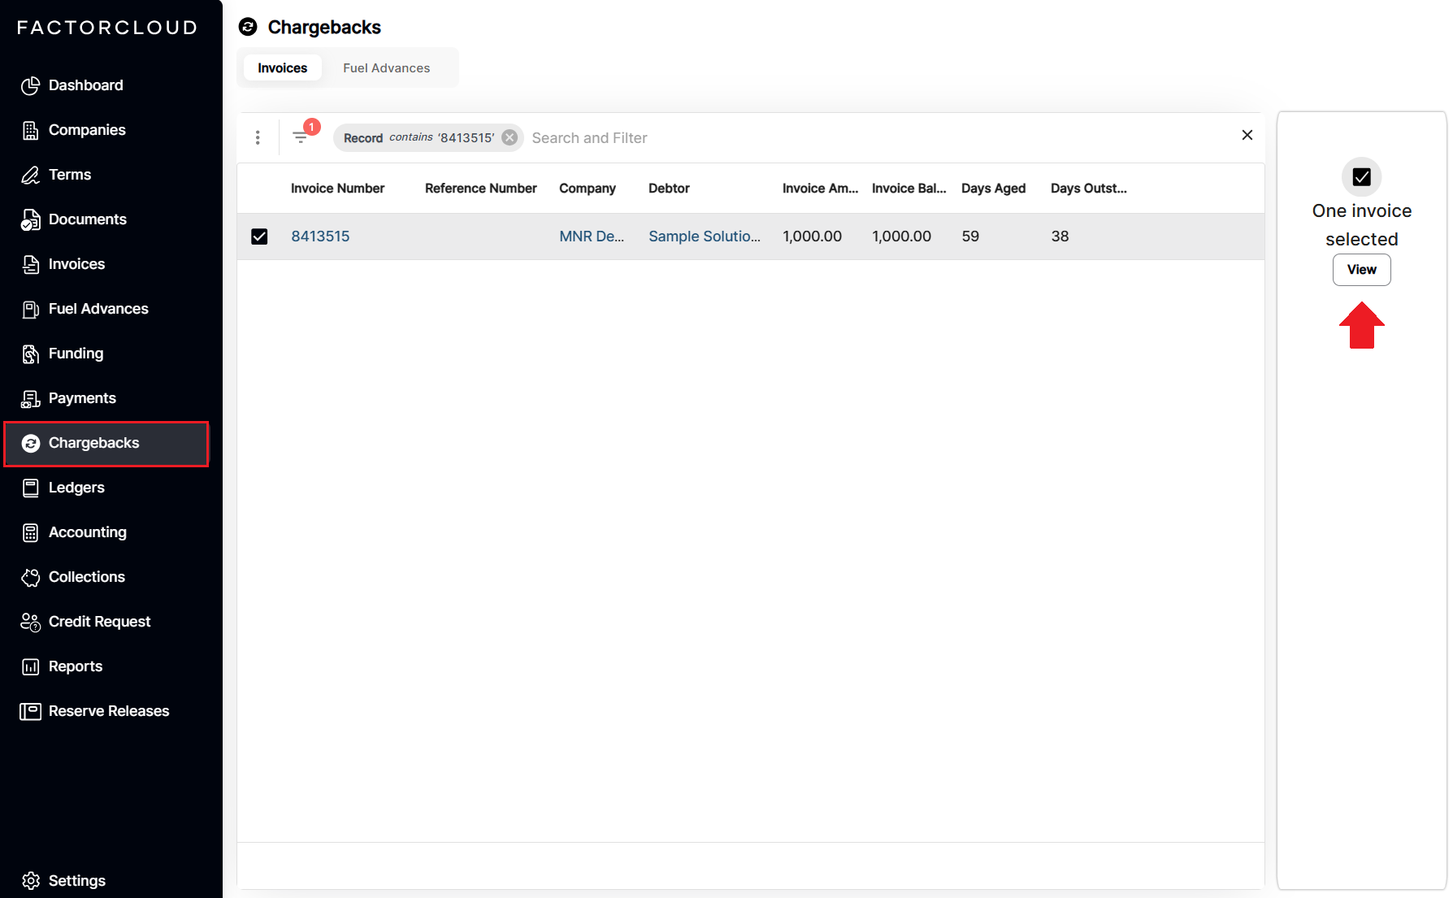This screenshot has width=1453, height=898.
Task: Open the Dashboard page
Action: coord(85,85)
